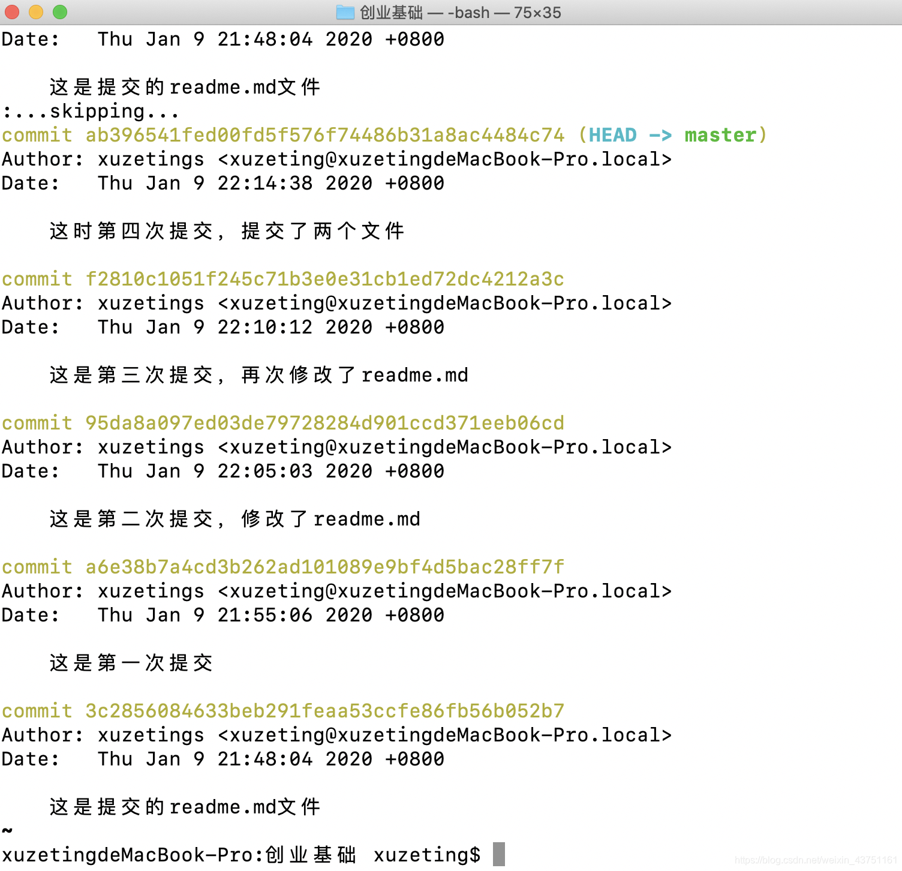Click the top '这是提交的readme.md文件' message above skipping
Image resolution: width=902 pixels, height=871 pixels.
point(185,87)
